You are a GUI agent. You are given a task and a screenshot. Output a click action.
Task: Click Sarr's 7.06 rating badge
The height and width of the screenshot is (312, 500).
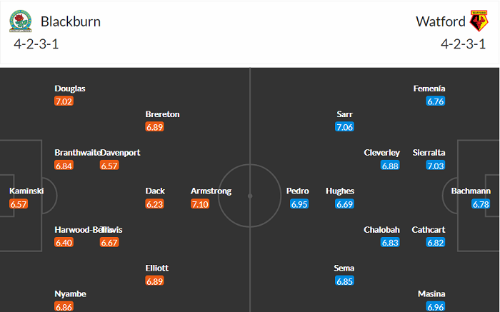(344, 127)
